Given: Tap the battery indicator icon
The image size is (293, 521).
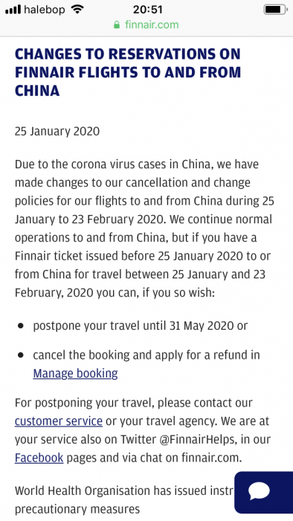Looking at the screenshot, I should point(275,9).
